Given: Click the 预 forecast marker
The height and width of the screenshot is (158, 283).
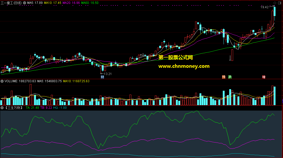Looking at the screenshot, I should 224,77.
